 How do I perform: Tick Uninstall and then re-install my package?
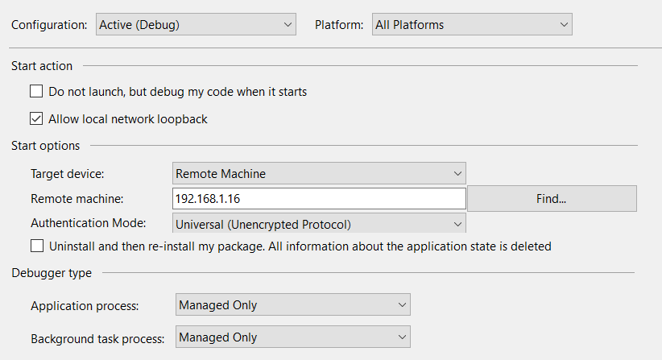click(x=37, y=246)
